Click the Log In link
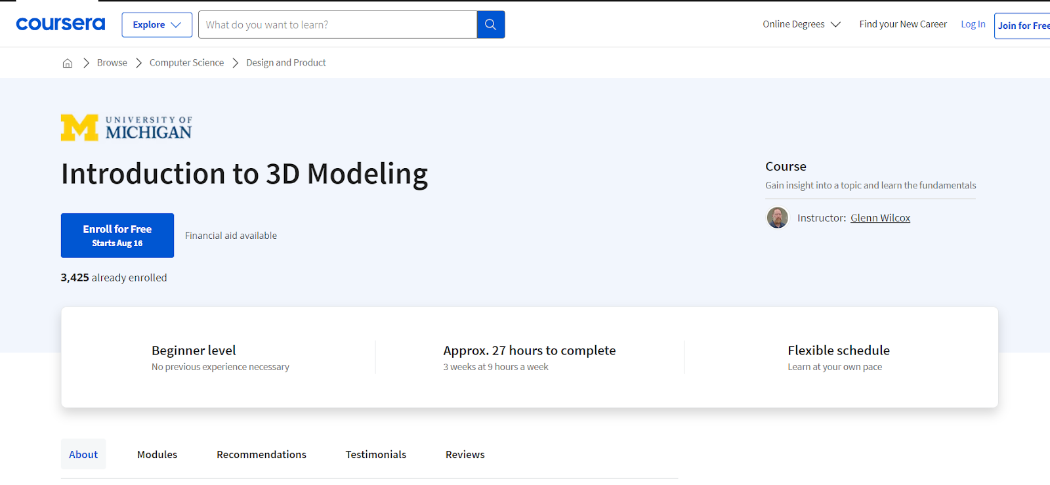The image size is (1050, 485). 973,24
